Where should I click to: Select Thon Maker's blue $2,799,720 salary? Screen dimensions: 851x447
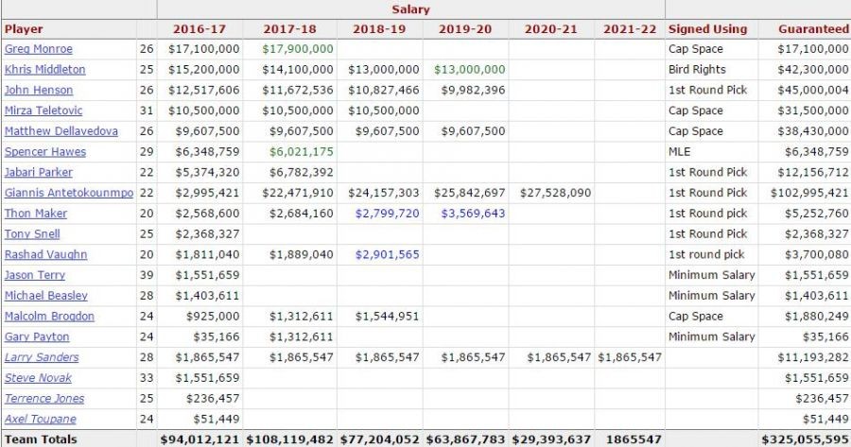point(387,214)
